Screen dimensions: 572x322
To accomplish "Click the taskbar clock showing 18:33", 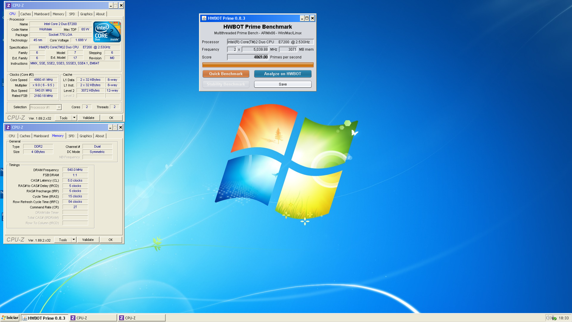I will (564, 318).
